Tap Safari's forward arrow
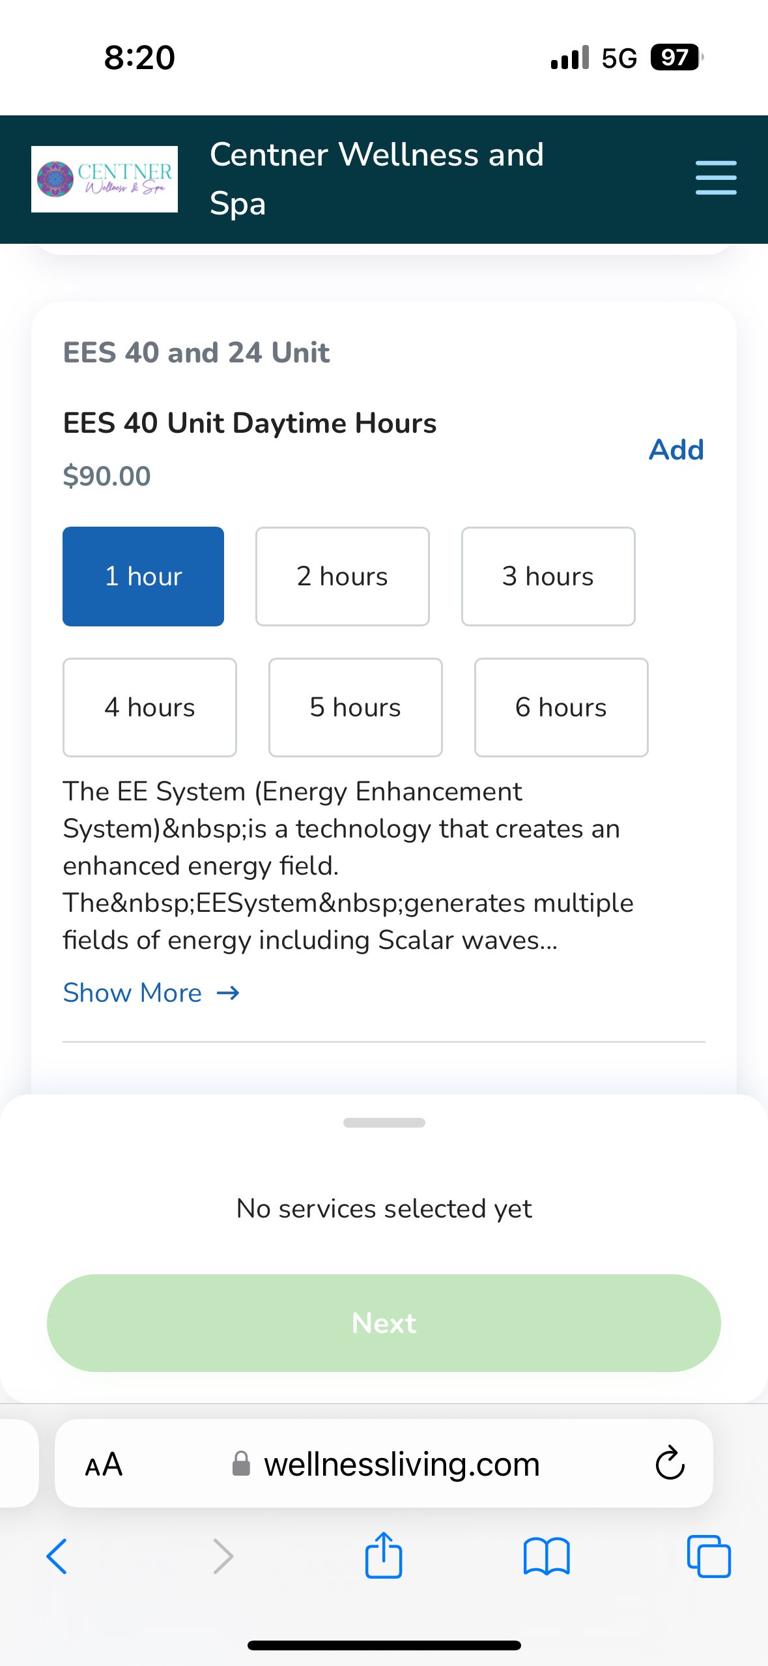This screenshot has width=768, height=1666. coord(223,1556)
